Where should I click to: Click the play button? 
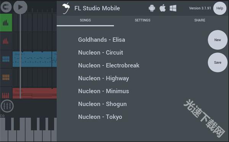pos(20,7)
